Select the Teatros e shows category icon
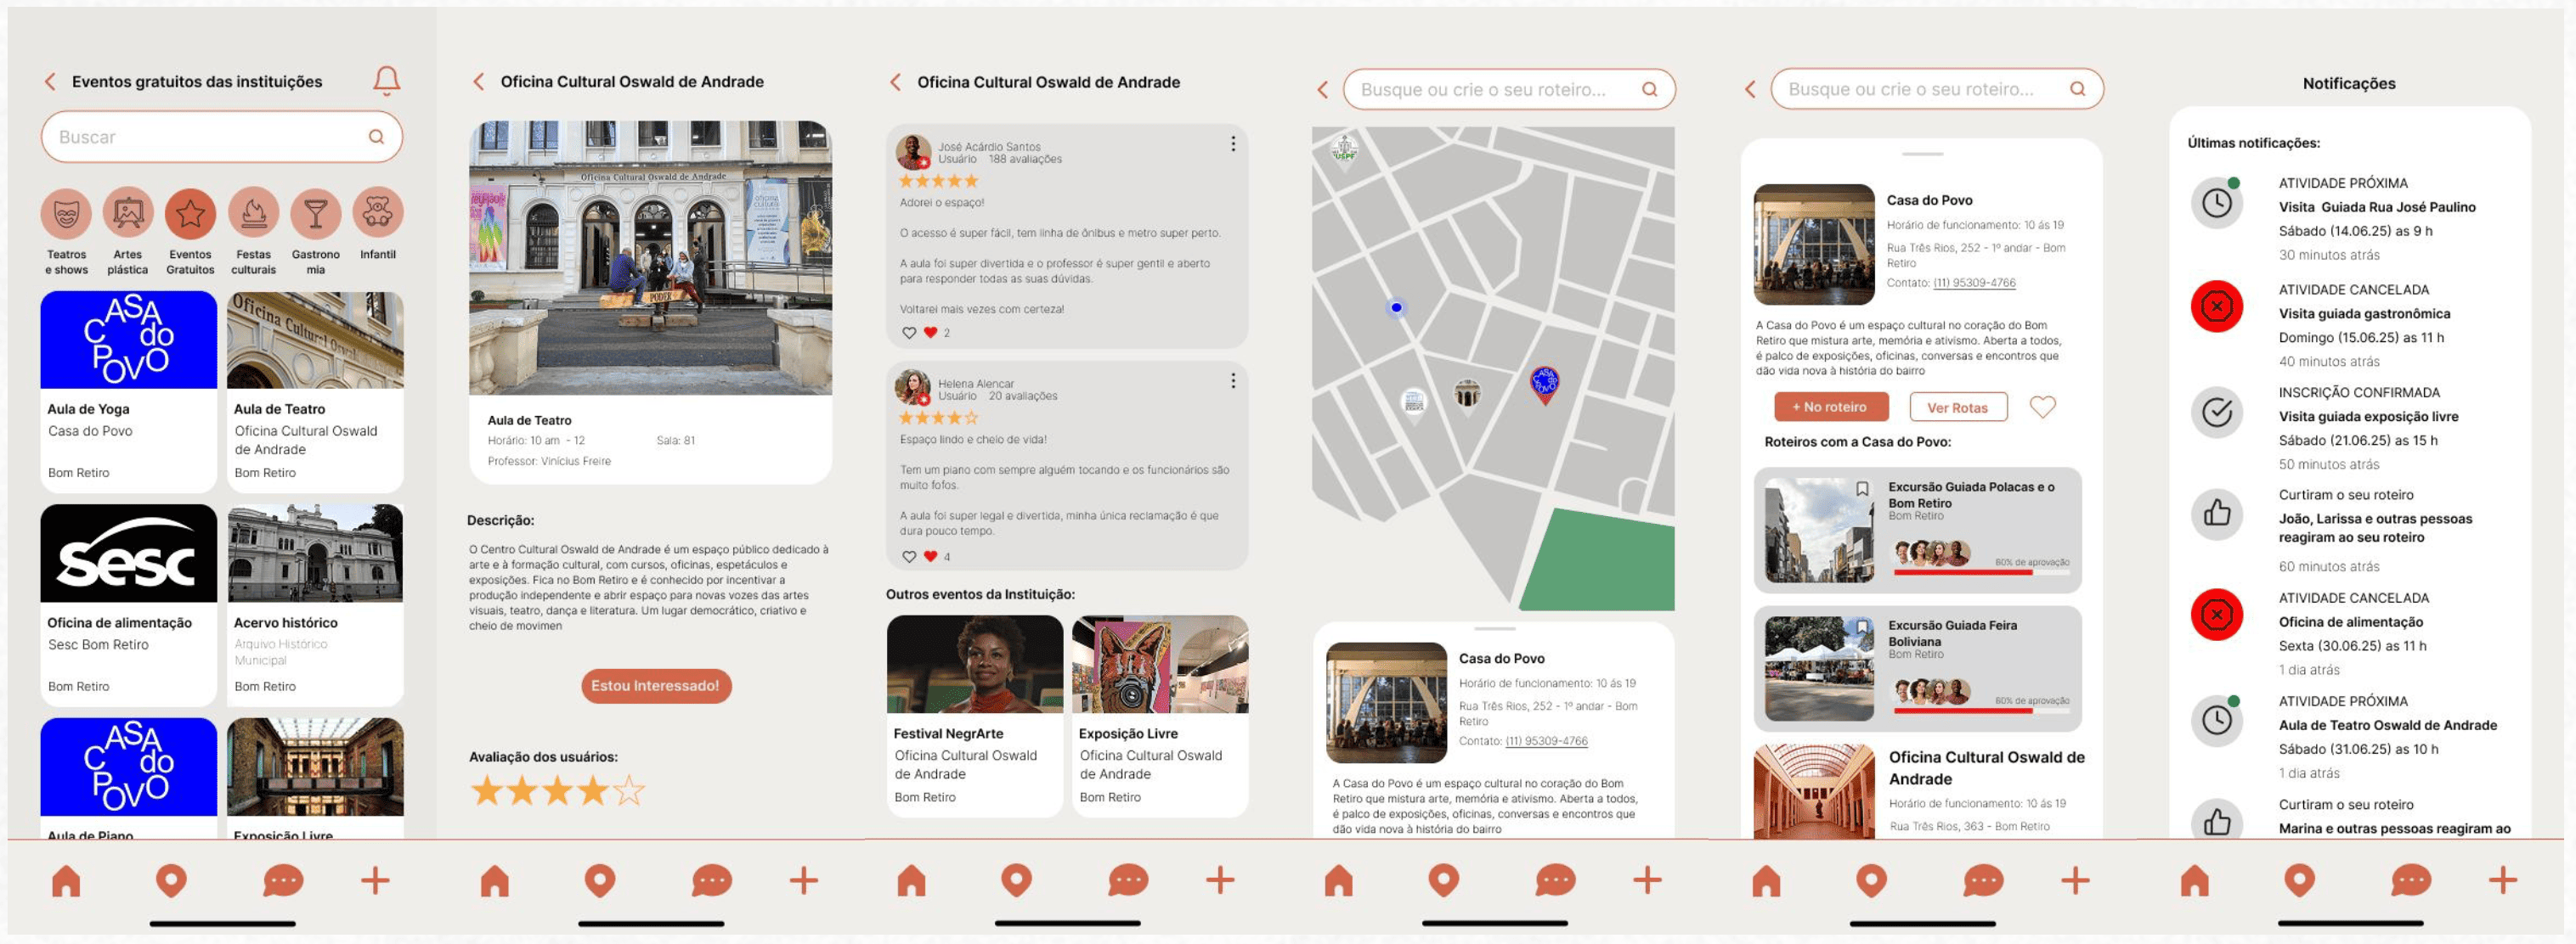The width and height of the screenshot is (2576, 944). tap(66, 214)
